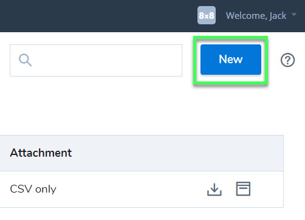Click the circled question mark beside New
Screen dimensions: 305x220
point(287,60)
